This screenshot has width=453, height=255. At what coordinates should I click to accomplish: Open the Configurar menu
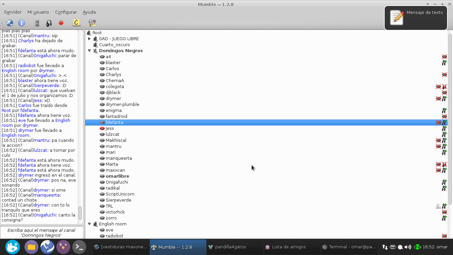click(x=66, y=12)
